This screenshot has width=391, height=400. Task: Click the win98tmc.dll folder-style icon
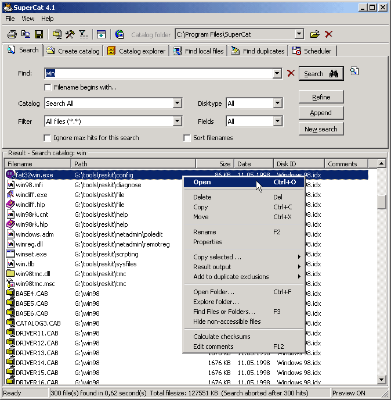click(x=10, y=273)
